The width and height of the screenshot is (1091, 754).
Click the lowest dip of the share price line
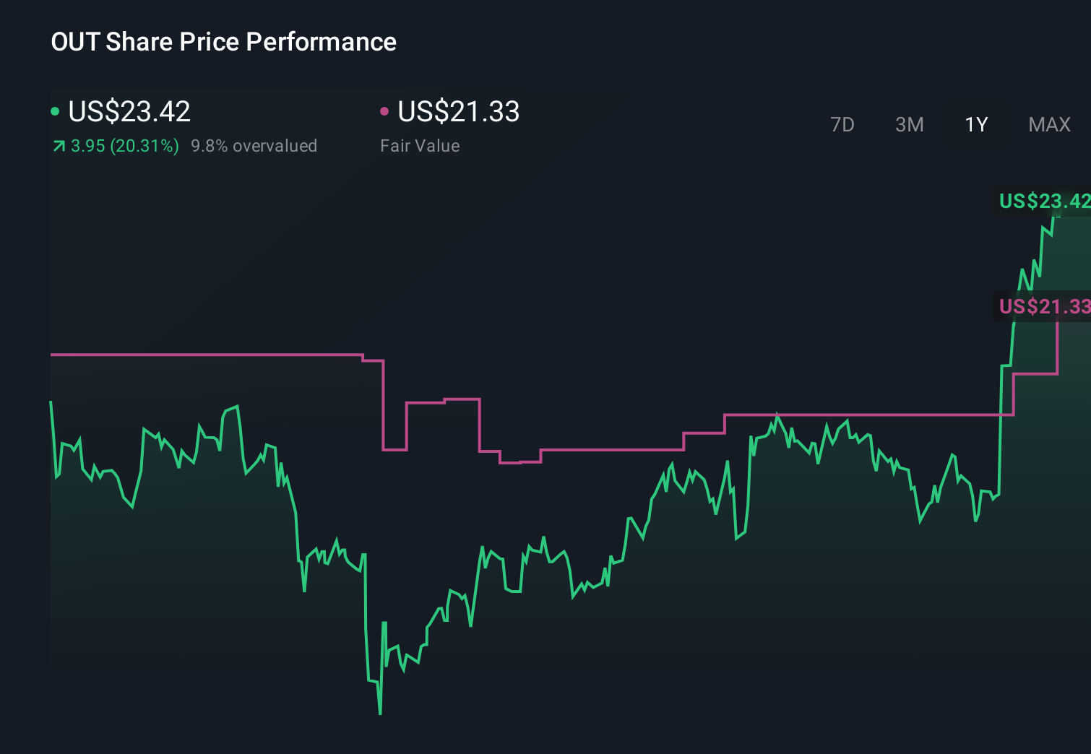(x=379, y=714)
